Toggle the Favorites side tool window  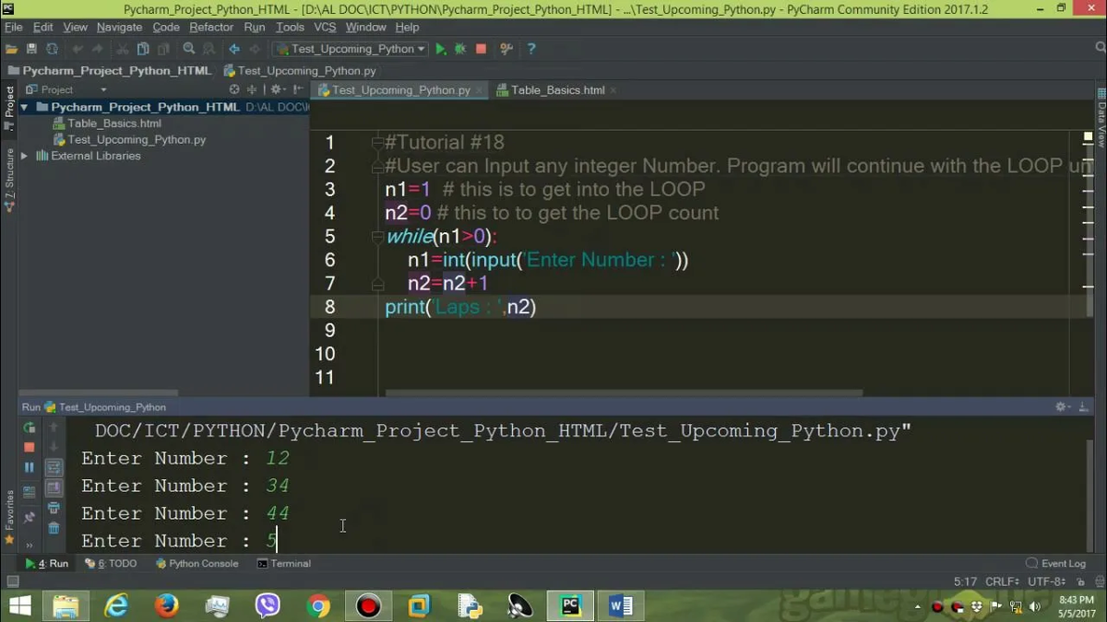pyautogui.click(x=9, y=518)
